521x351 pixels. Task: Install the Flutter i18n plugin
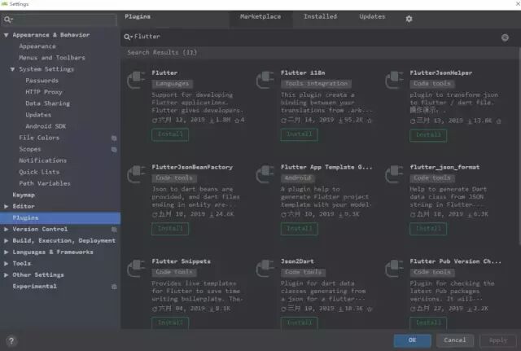(x=299, y=134)
